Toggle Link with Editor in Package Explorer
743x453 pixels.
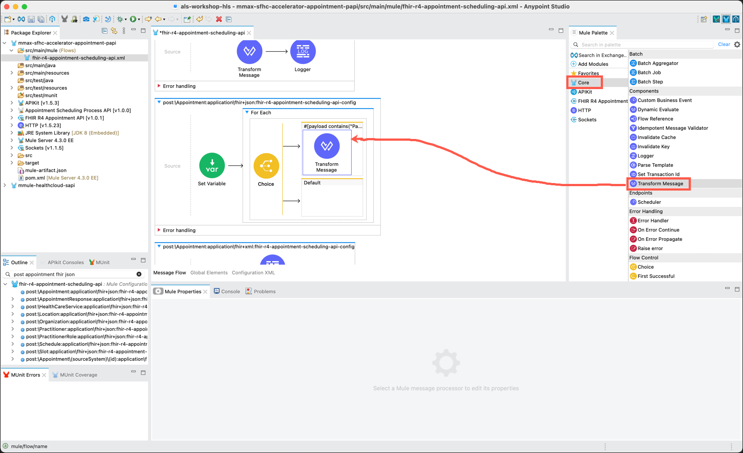(114, 31)
